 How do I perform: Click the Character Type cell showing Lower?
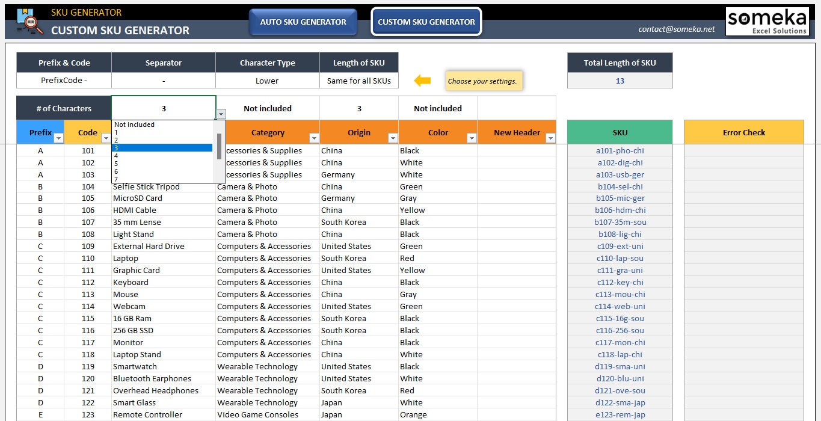click(x=267, y=80)
